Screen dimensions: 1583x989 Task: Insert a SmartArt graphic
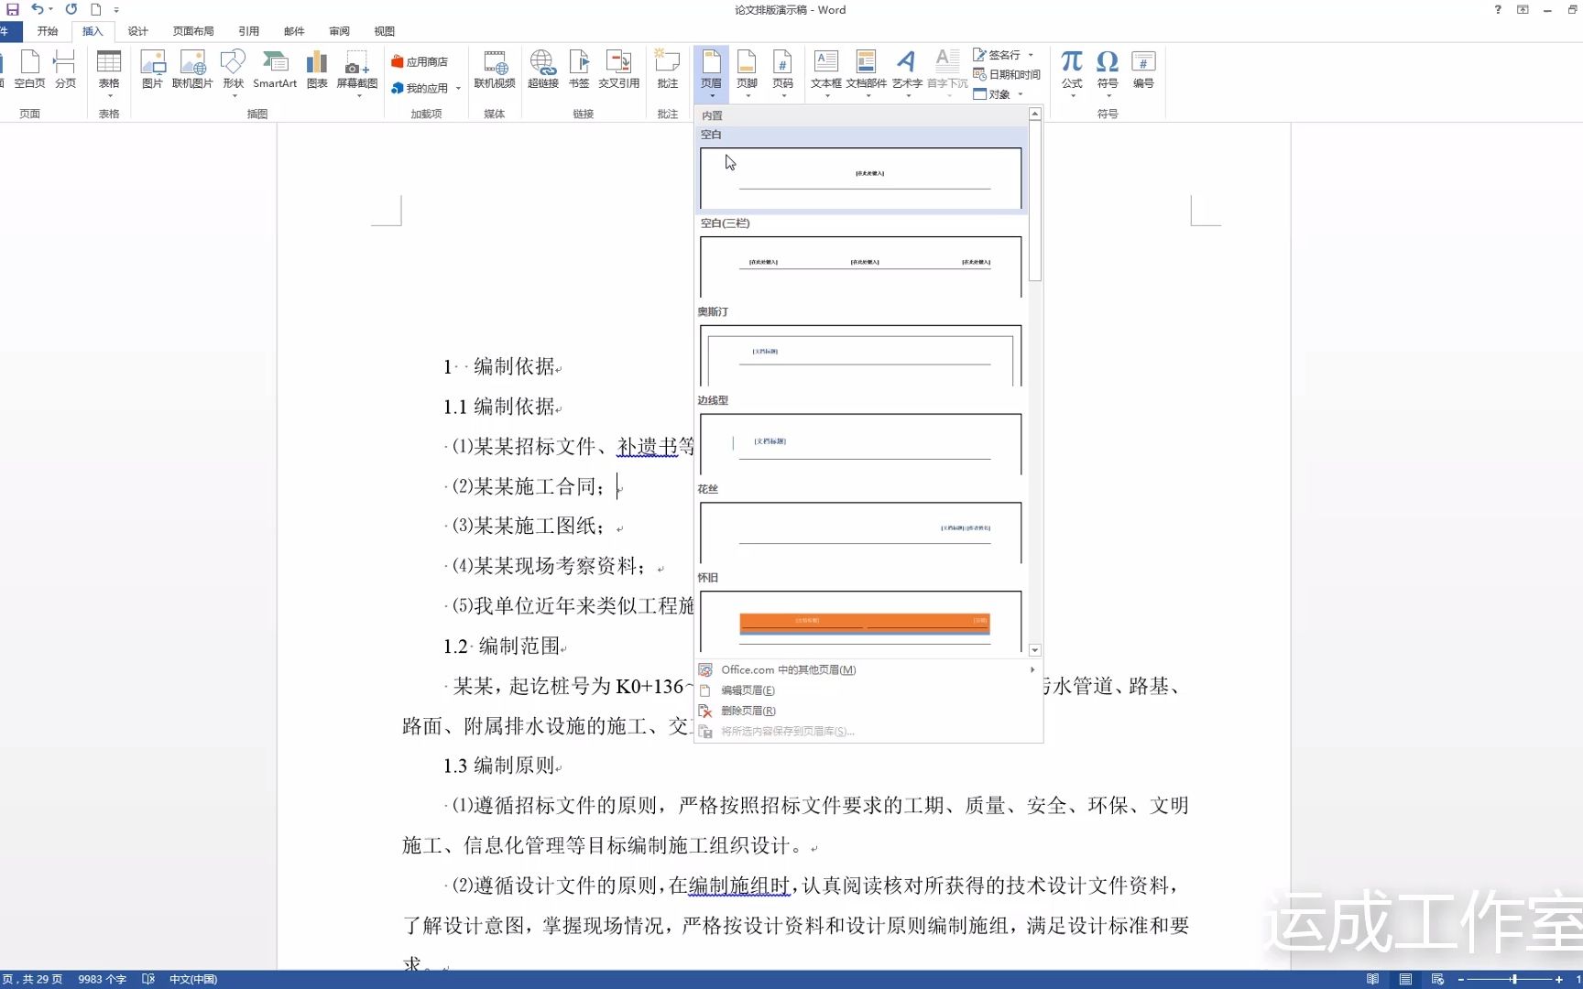tap(275, 71)
